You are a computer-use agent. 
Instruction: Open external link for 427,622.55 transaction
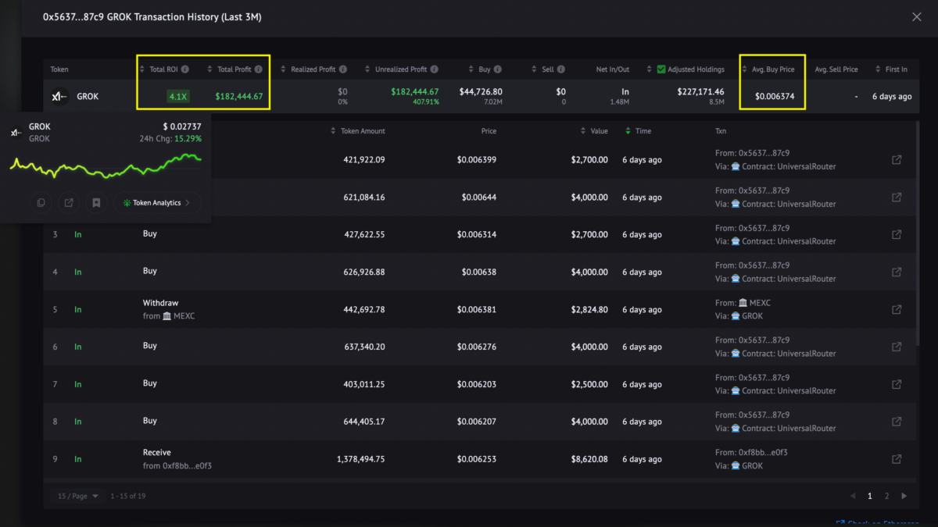pos(897,235)
